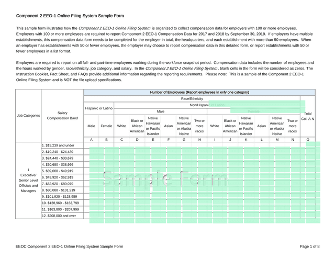Click column letter 'M'
Screen dimensions: 335x259
[277, 140]
